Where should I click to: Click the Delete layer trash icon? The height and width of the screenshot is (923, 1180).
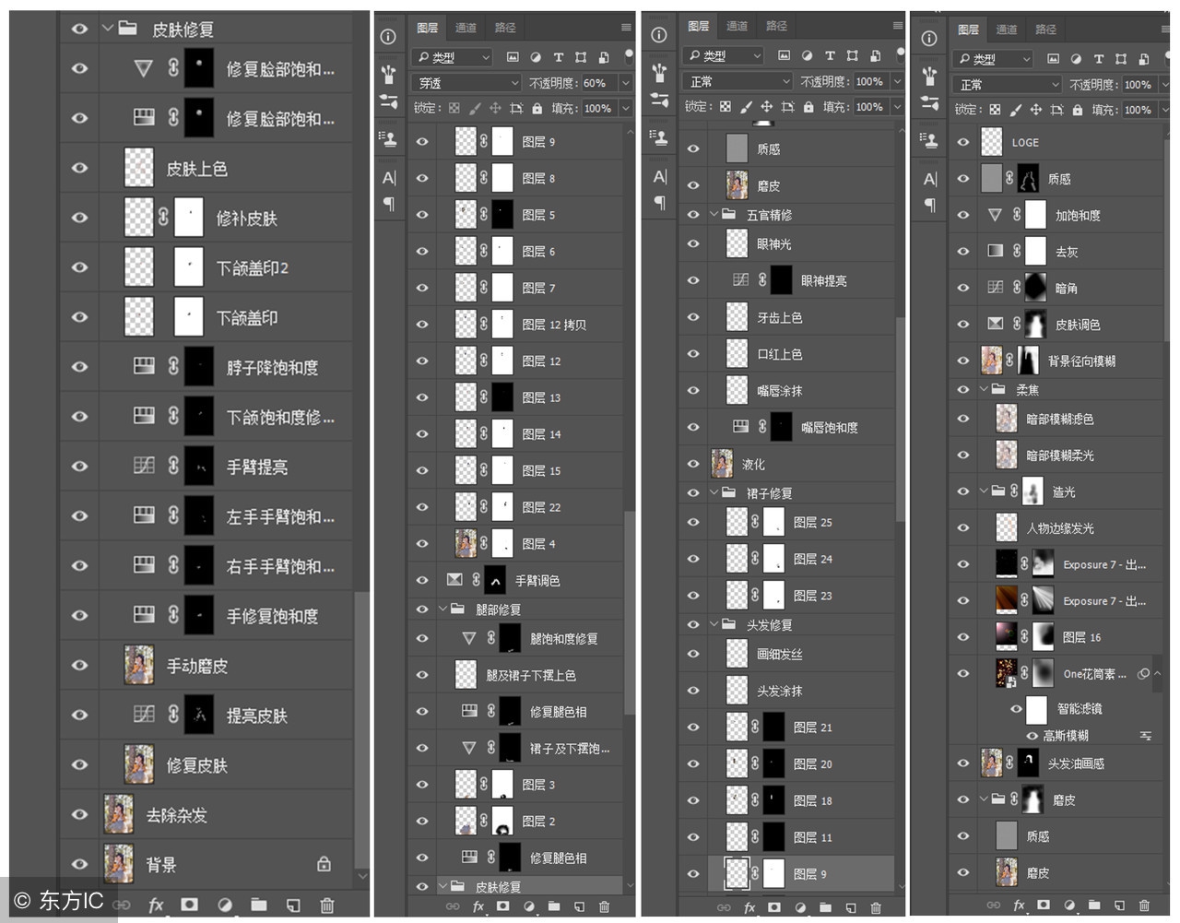click(327, 905)
